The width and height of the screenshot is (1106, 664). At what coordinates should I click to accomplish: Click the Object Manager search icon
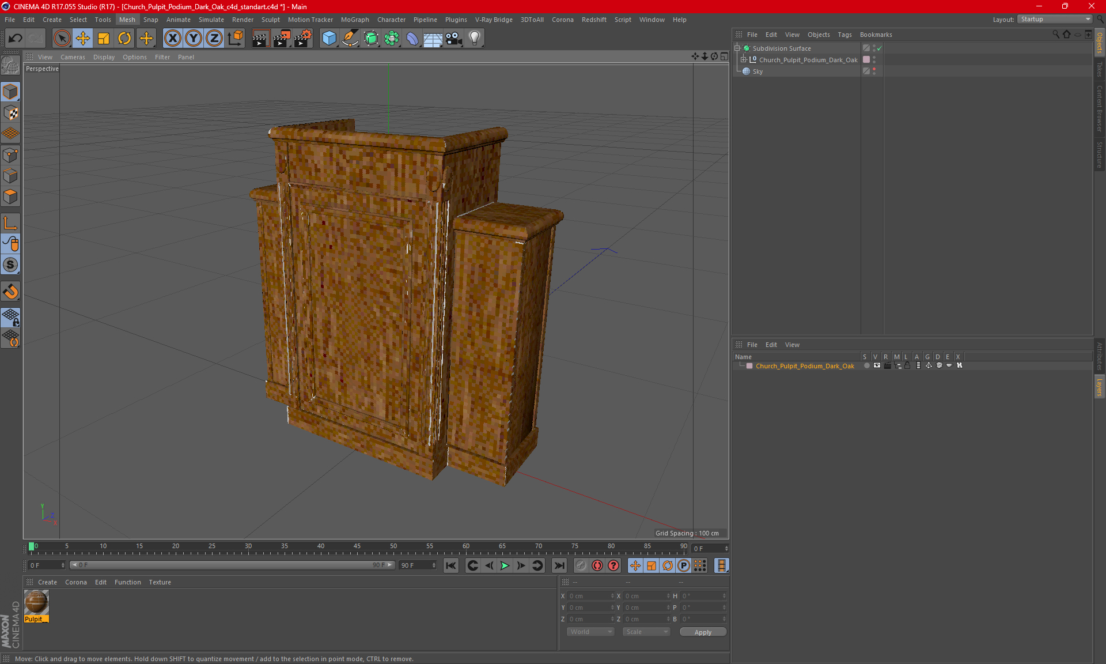pyautogui.click(x=1056, y=34)
